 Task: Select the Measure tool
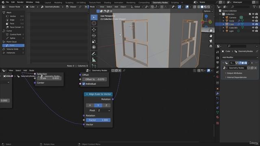point(94,60)
